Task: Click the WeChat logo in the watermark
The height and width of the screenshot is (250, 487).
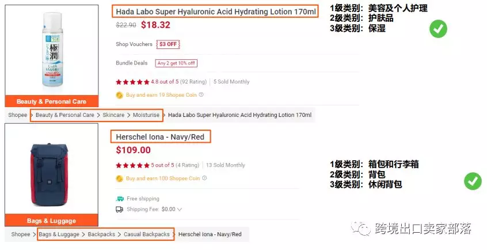Action: pos(362,229)
